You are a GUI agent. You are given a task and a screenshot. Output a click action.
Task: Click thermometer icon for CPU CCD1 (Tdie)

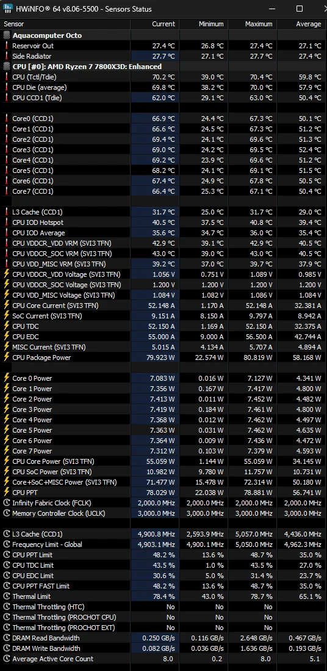(x=7, y=98)
